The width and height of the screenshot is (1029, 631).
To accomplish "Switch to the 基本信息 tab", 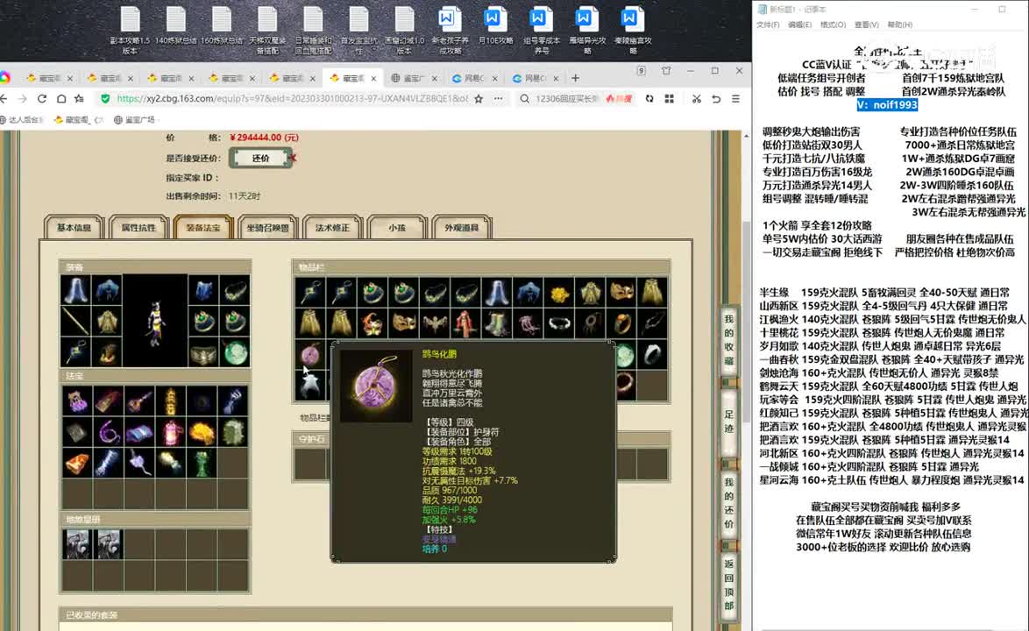I will point(75,228).
